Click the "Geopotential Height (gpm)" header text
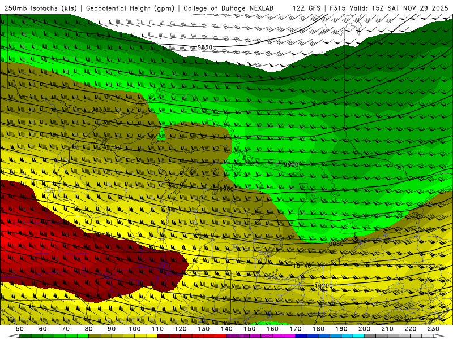This screenshot has width=453, height=339. [130, 8]
